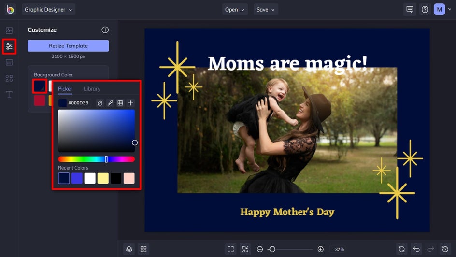Open the Text tool sidebar icon
Screen dimensions: 456x257
pyautogui.click(x=9, y=94)
